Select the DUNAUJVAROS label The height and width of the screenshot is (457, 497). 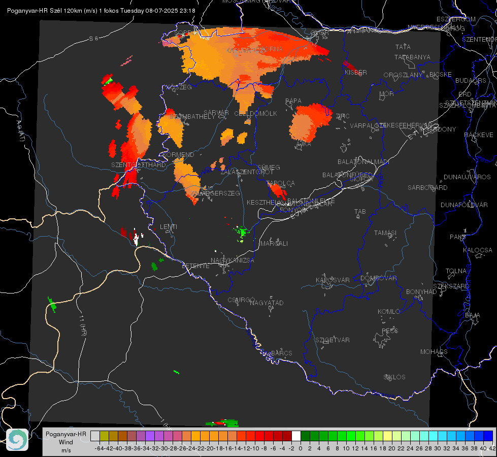pos(467,177)
